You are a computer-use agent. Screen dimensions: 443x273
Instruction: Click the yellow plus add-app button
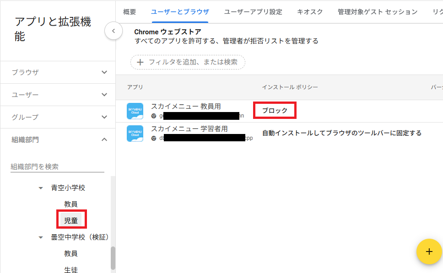coord(429,252)
